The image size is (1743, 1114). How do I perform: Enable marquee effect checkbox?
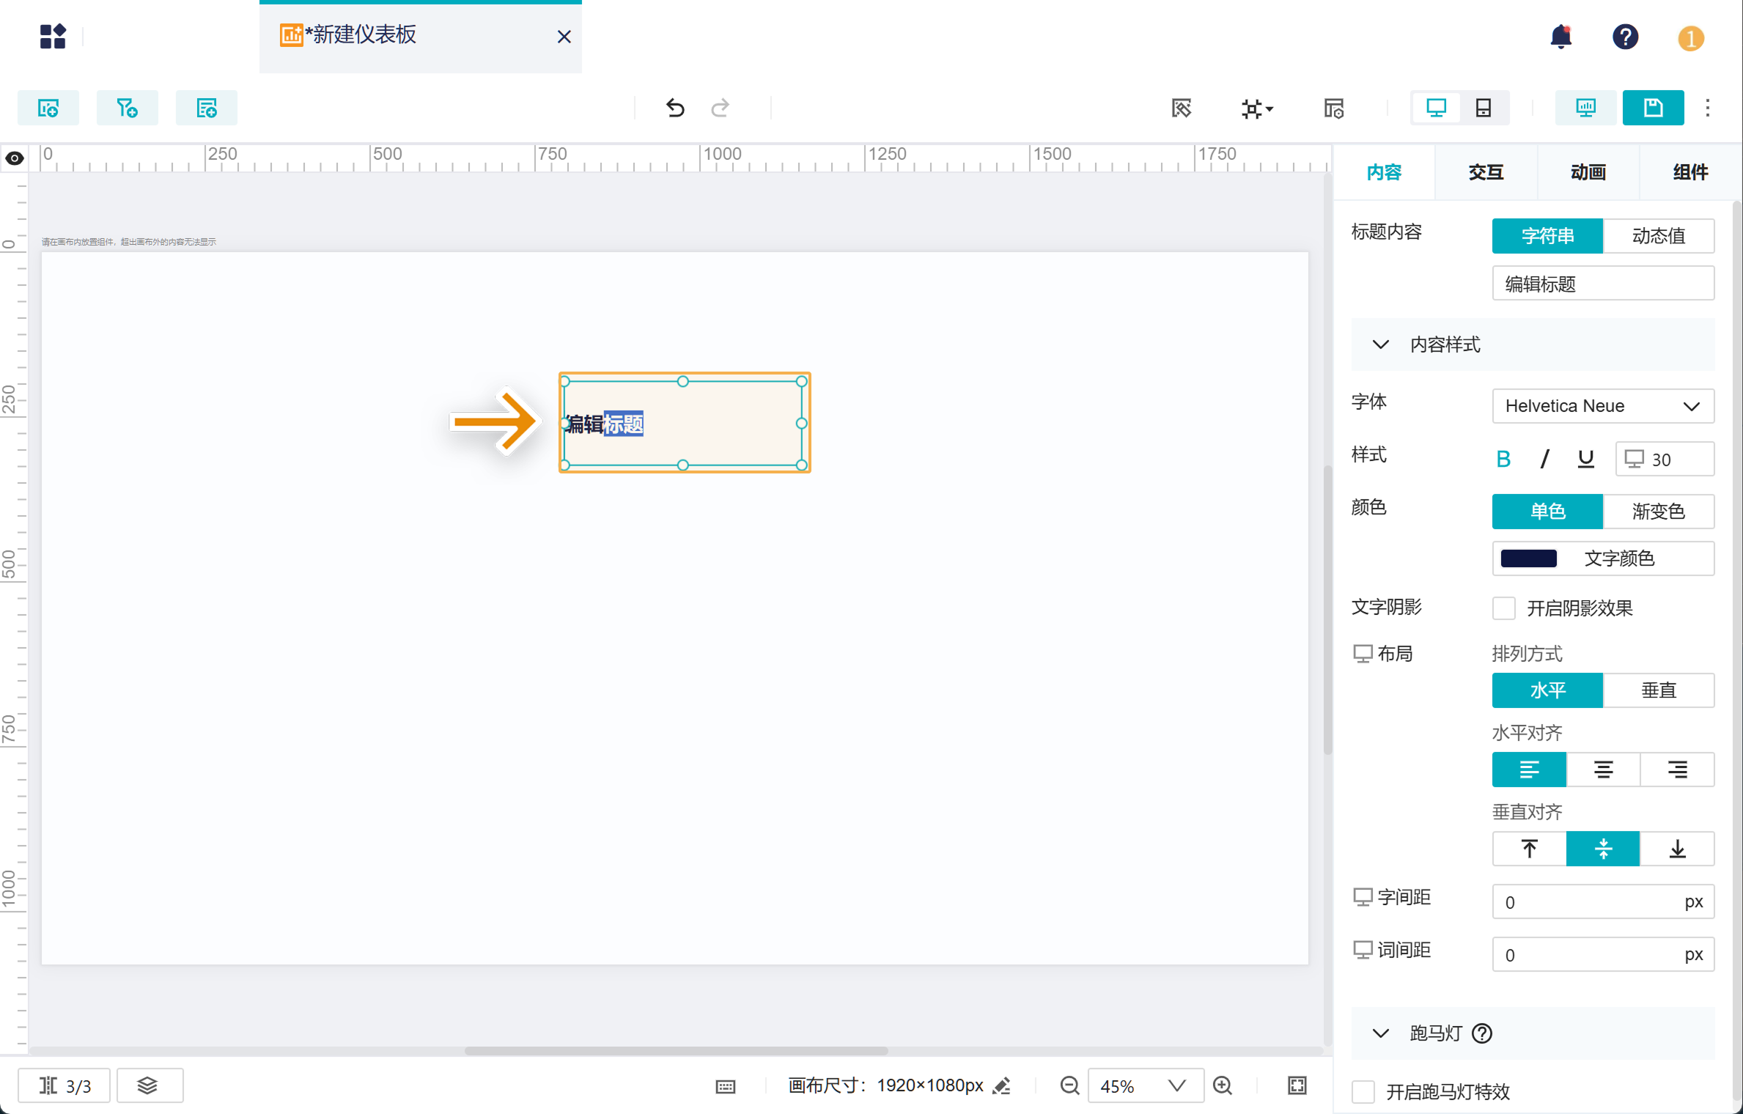click(1363, 1091)
